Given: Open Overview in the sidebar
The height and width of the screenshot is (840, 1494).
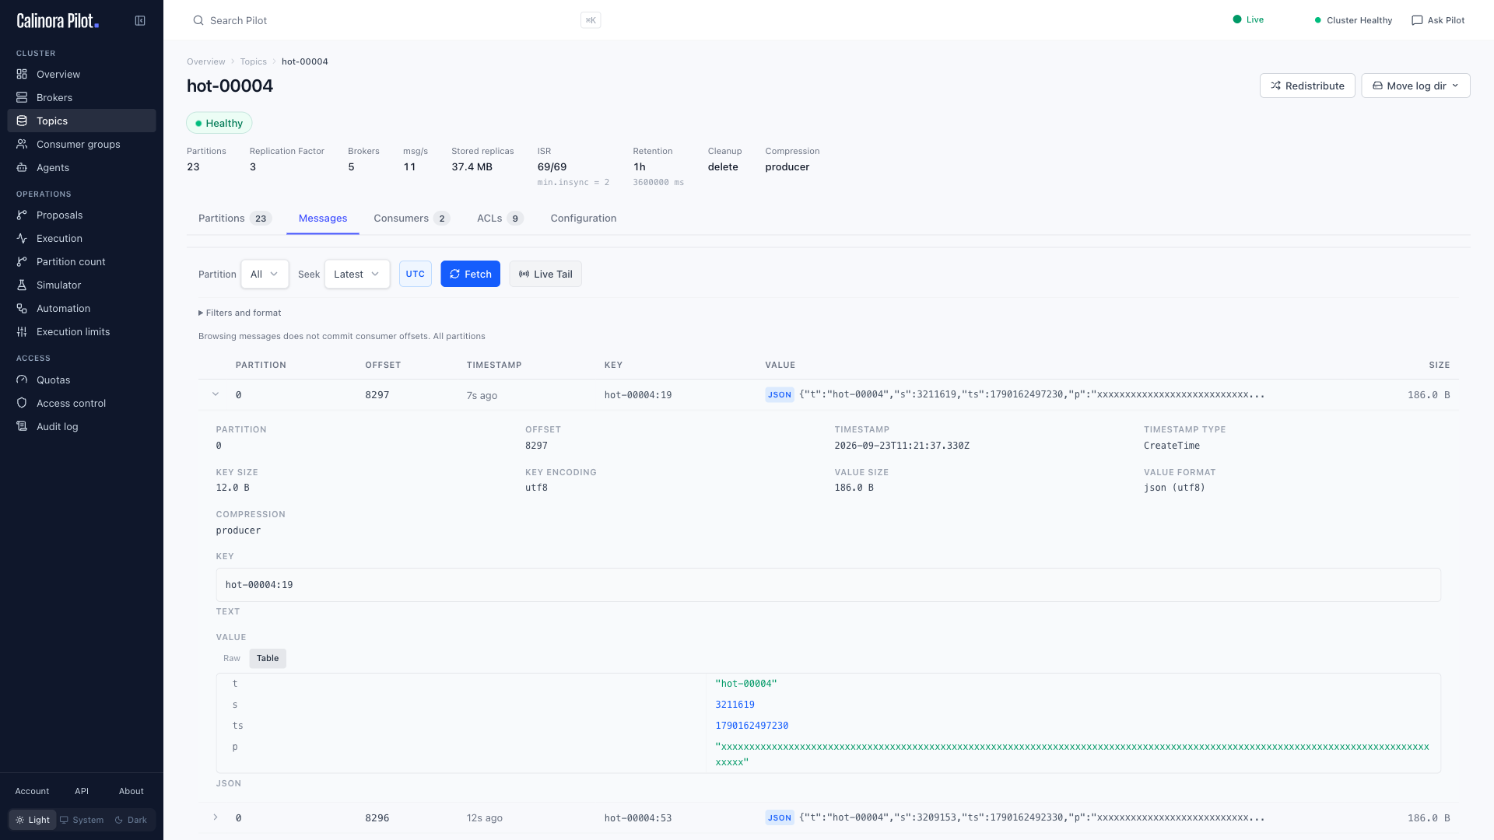Looking at the screenshot, I should tap(82, 74).
